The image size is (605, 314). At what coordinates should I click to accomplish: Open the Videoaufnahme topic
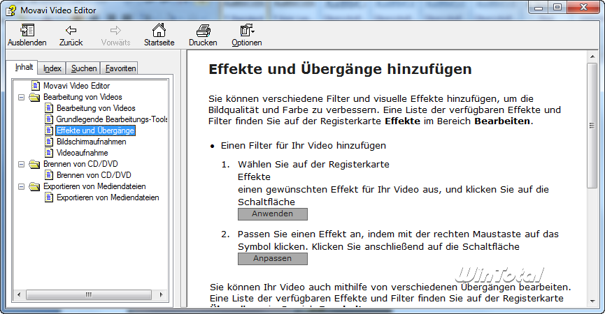tap(83, 153)
